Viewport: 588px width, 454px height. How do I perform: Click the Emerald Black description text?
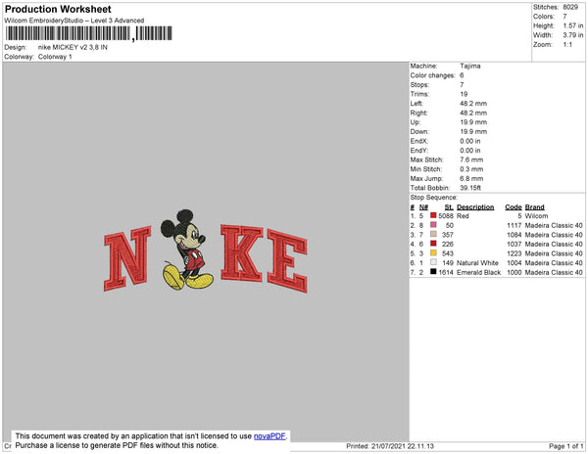(478, 272)
